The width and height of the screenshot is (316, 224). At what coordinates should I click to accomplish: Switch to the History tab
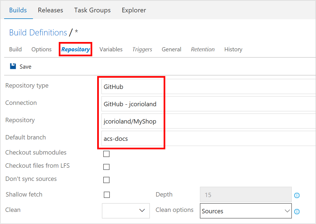(233, 49)
